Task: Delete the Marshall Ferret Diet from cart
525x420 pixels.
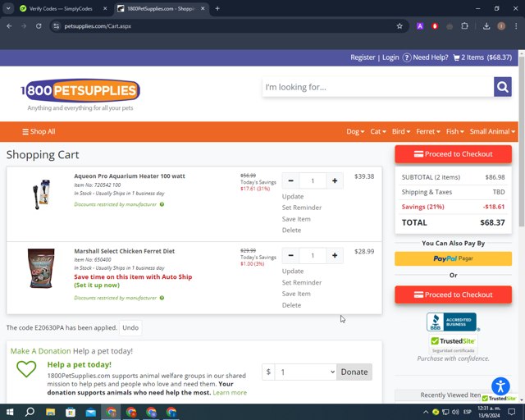Action: tap(291, 305)
